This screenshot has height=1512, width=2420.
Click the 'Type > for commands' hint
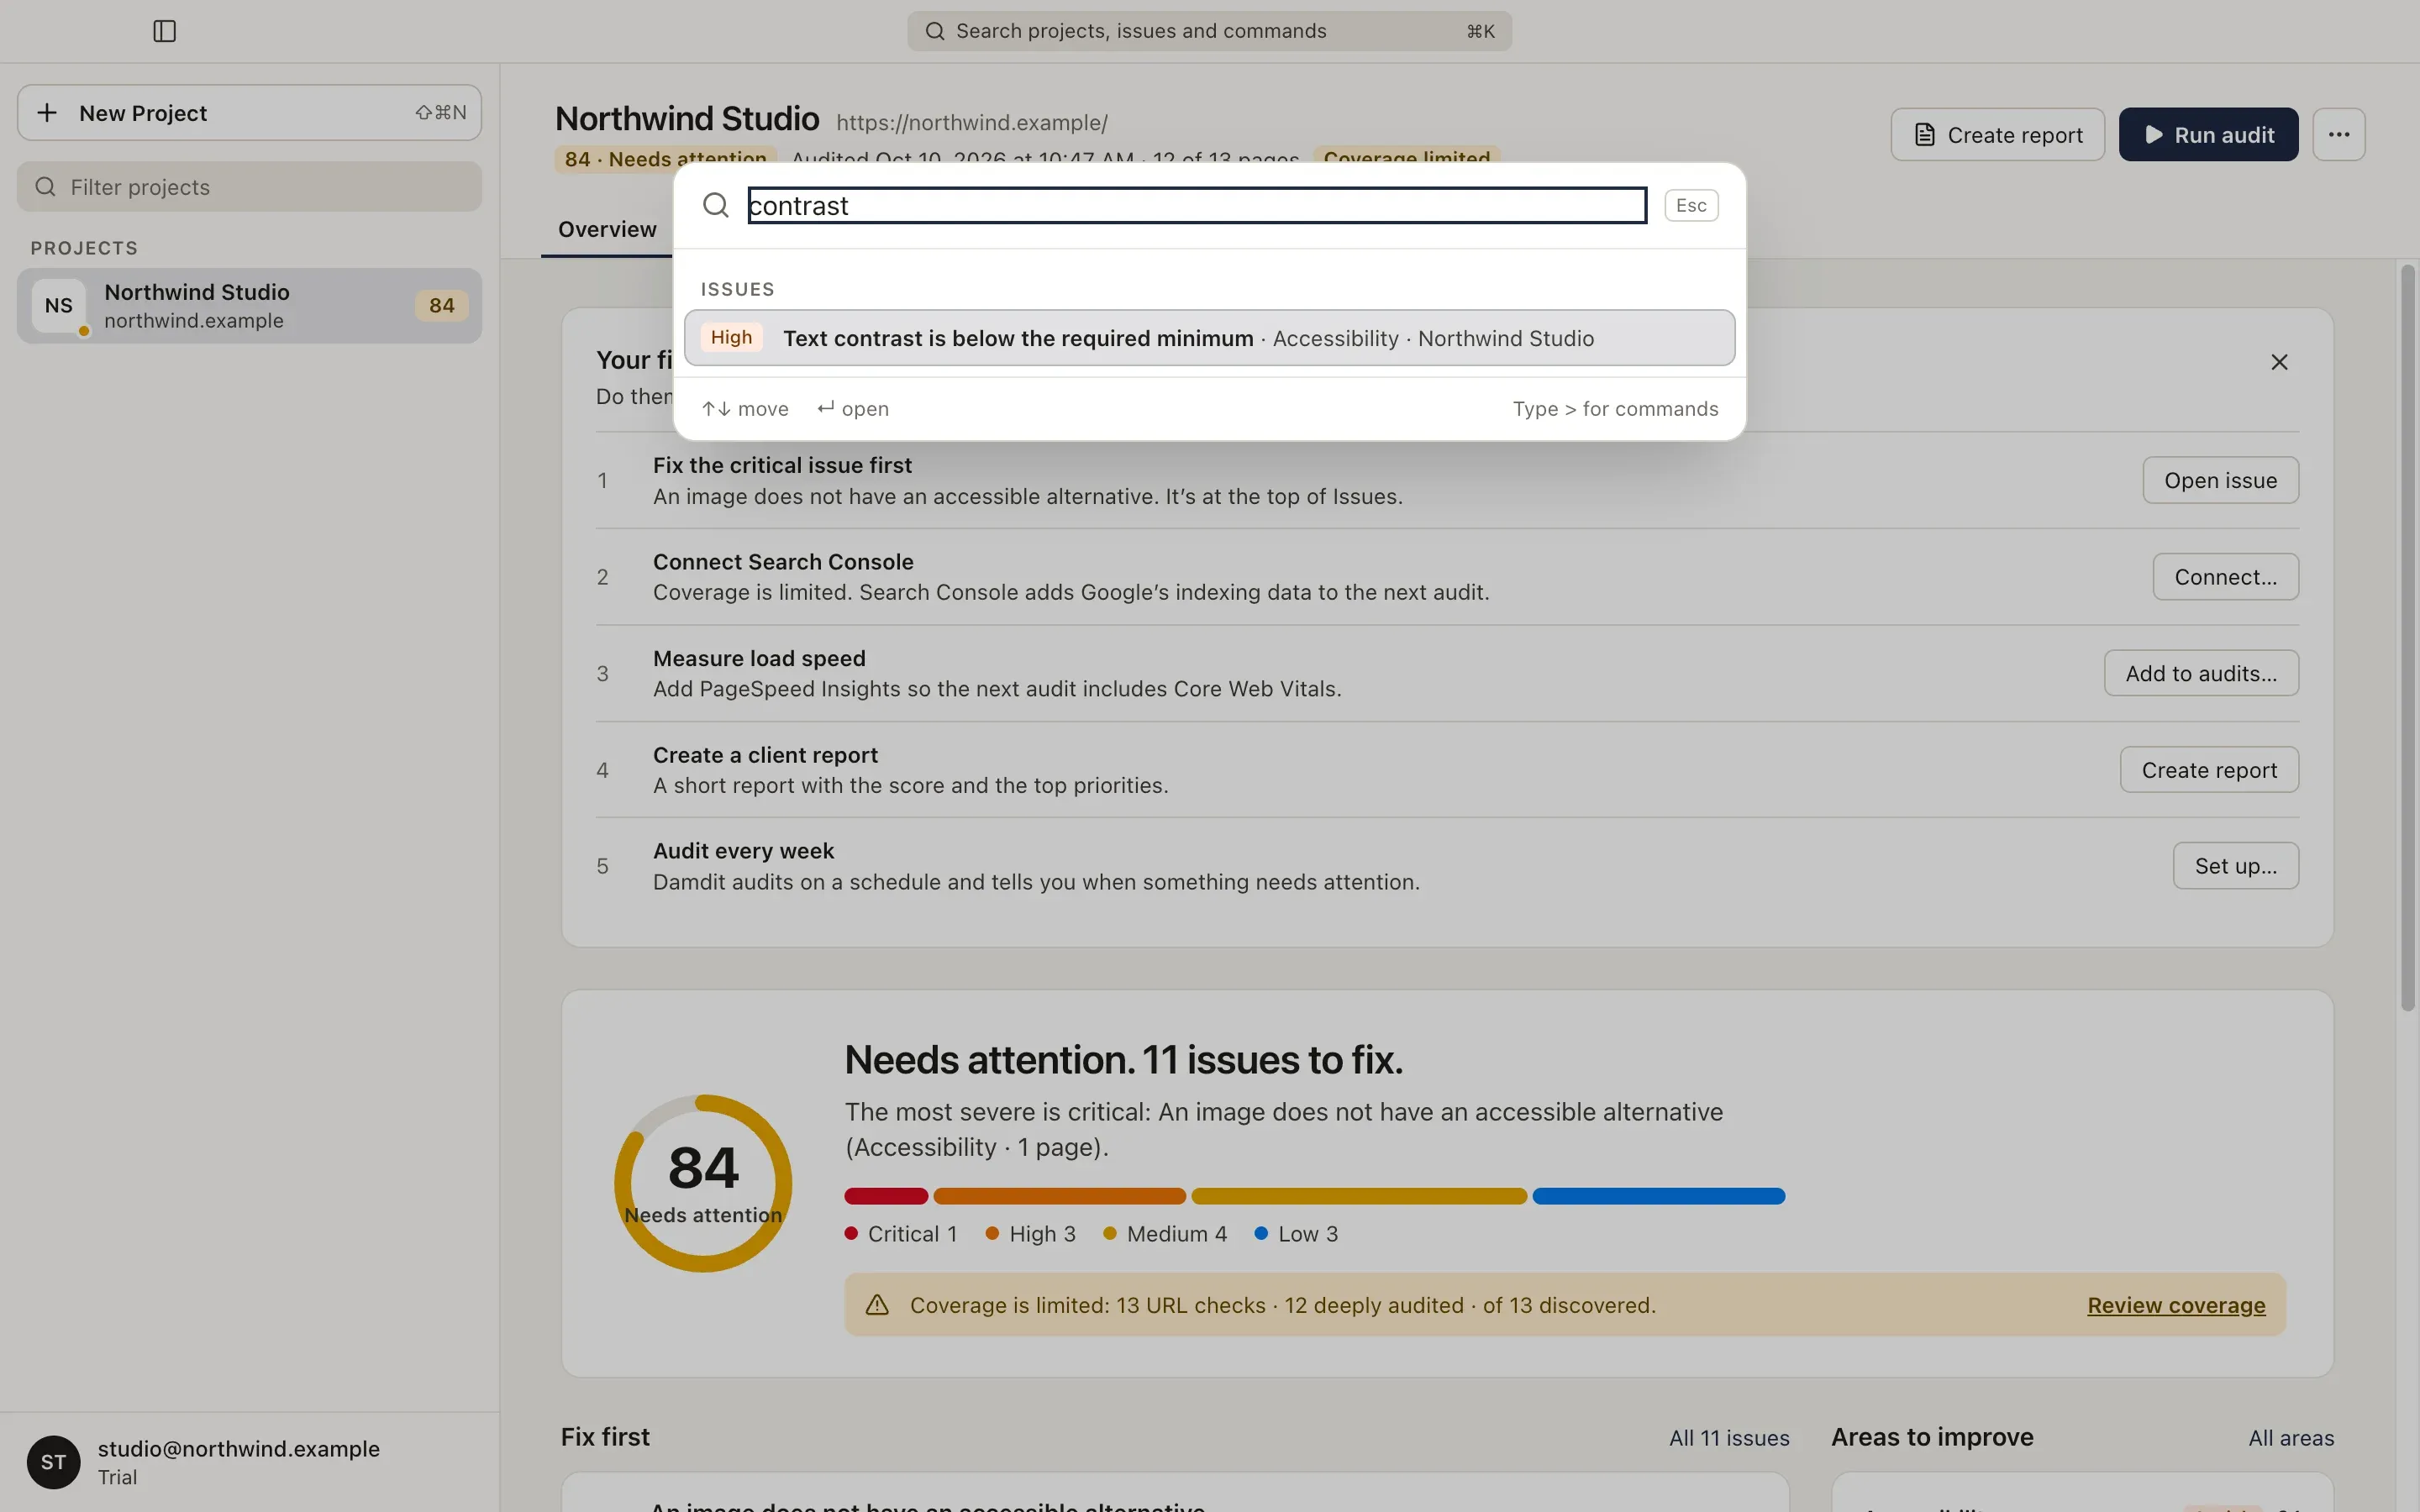(x=1615, y=409)
